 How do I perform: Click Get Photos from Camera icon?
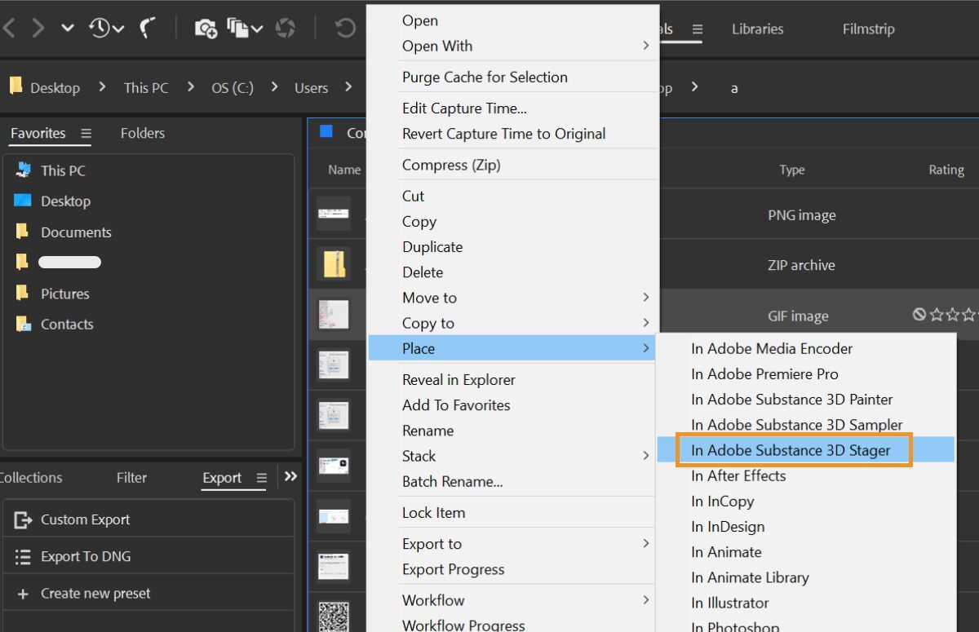pos(206,29)
